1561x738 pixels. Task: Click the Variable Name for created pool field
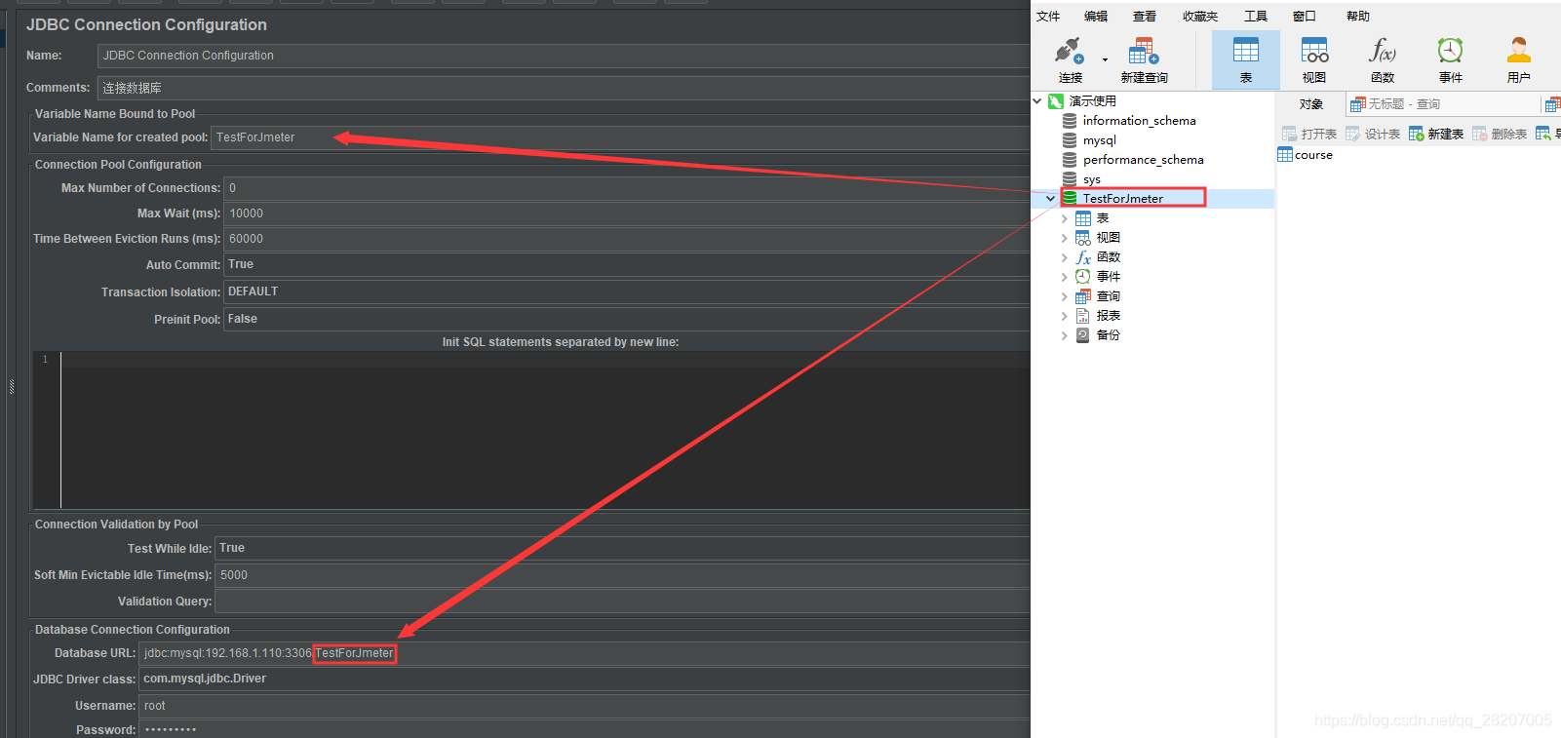[x=620, y=137]
